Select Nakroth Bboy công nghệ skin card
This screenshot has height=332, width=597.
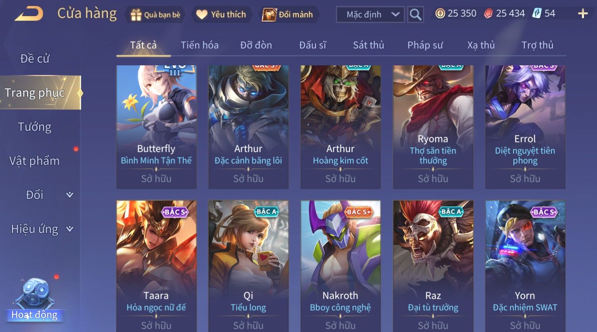[x=340, y=266]
